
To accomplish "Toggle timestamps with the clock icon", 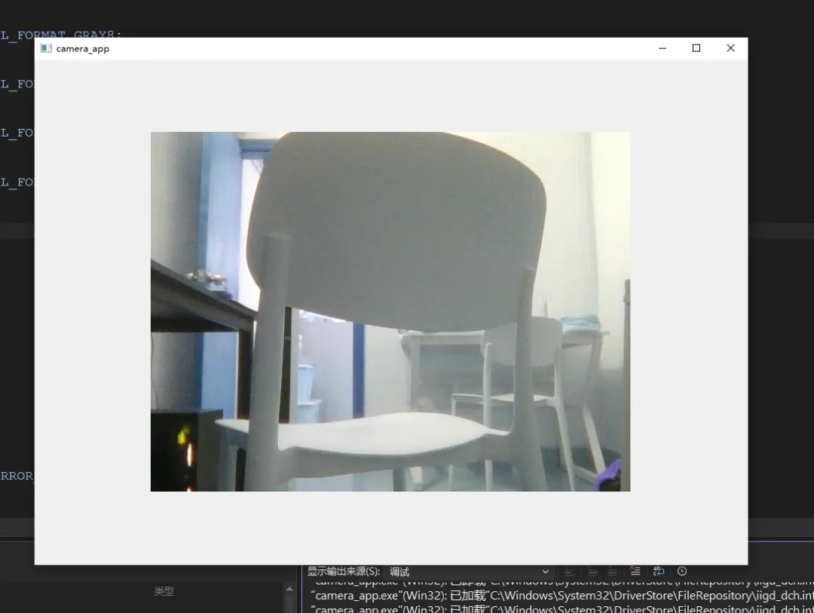I will pos(682,571).
